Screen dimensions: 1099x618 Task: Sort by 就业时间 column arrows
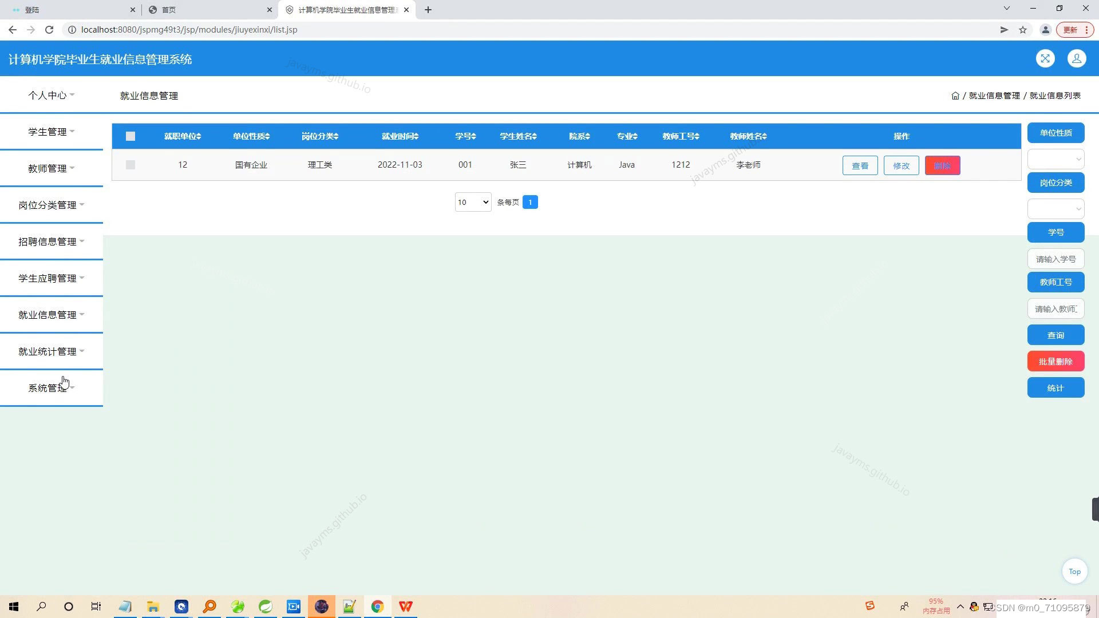click(416, 136)
